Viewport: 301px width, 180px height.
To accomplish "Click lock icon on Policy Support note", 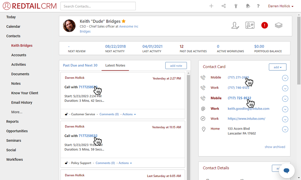I will coord(67,163).
